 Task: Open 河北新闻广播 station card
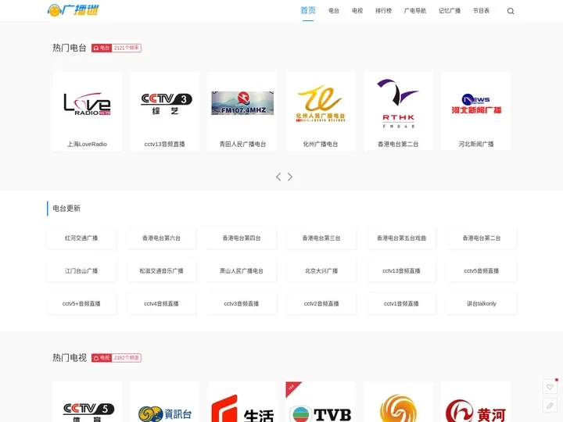coord(475,111)
